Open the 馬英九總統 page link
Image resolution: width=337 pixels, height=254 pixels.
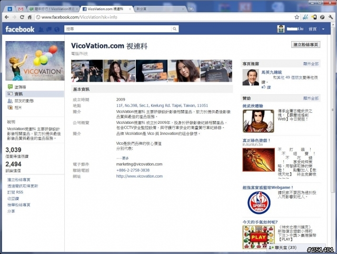pyautogui.click(x=272, y=72)
